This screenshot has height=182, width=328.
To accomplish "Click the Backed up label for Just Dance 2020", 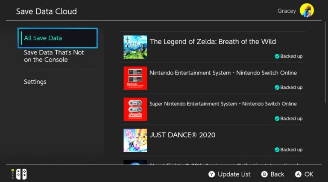I will click(291, 150).
